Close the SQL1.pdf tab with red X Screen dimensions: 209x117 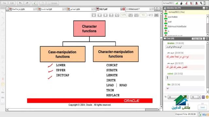pos(124,9)
